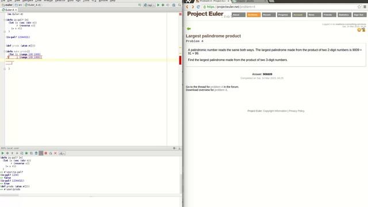This screenshot has width=368, height=207.
Task: Open the About page on Project Euler
Action: [x=239, y=15]
